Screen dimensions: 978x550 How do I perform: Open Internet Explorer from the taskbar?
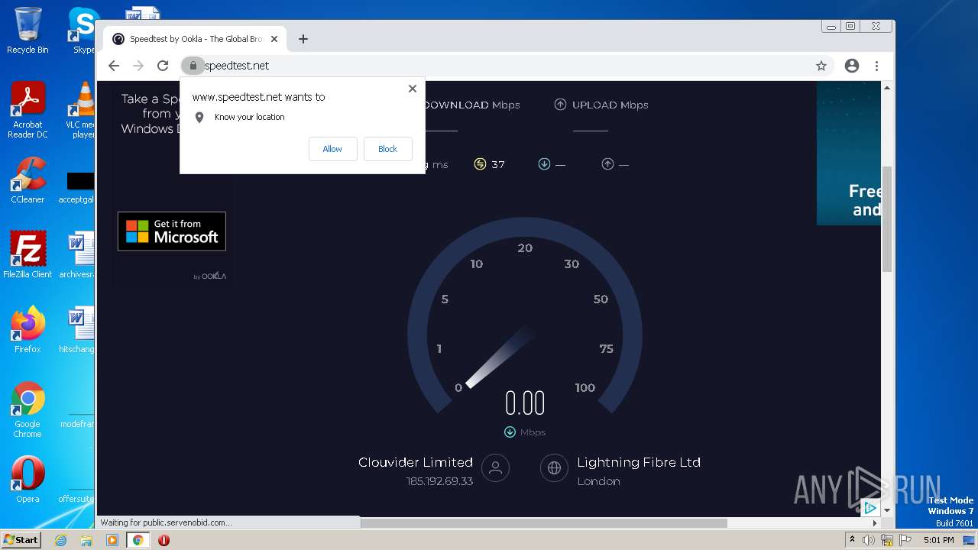pos(60,540)
